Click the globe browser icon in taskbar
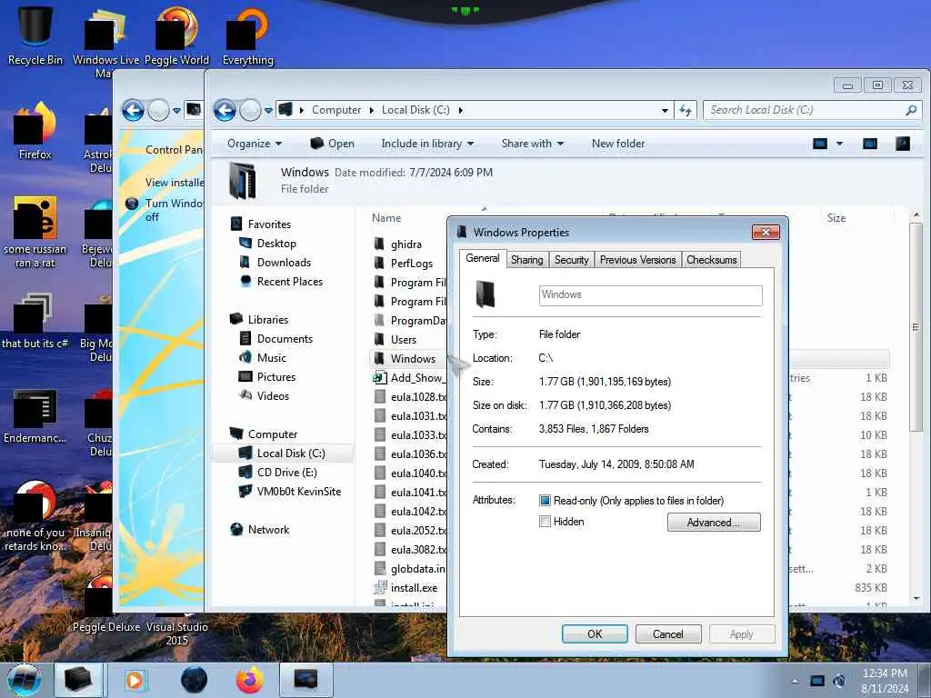Viewport: 931px width, 698px height. point(195,680)
